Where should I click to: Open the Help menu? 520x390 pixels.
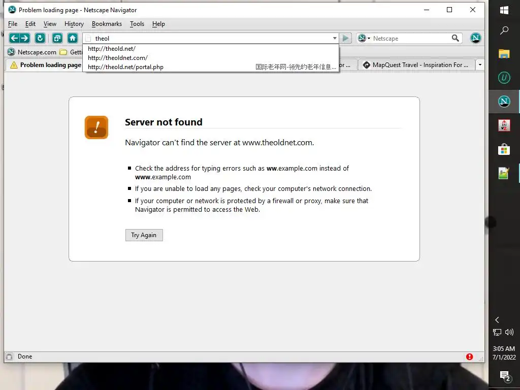click(158, 24)
